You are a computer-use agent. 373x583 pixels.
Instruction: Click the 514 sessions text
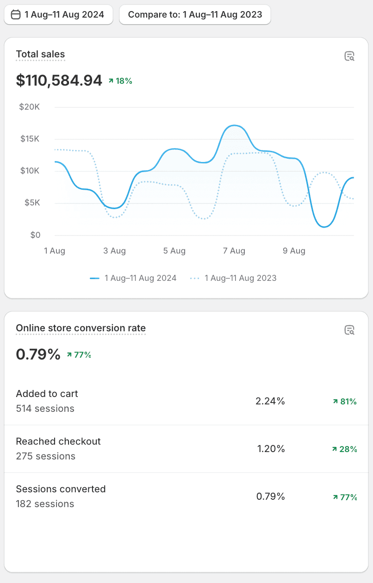tap(45, 409)
